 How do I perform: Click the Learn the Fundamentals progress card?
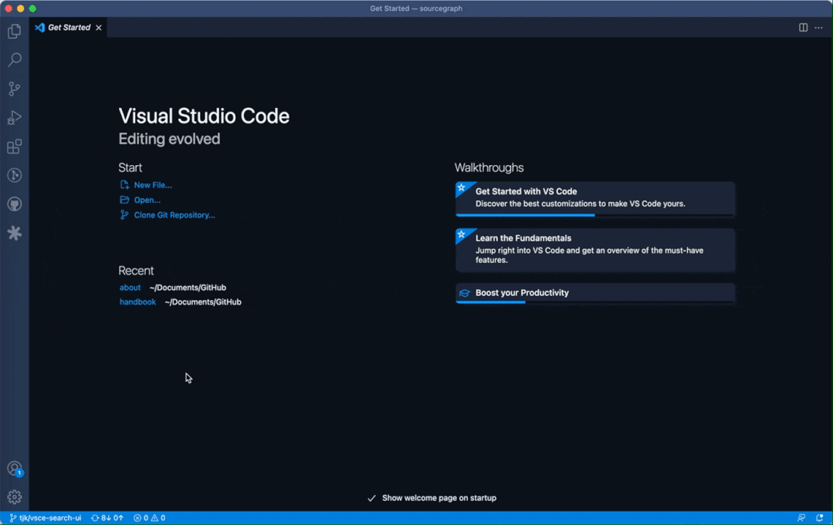point(594,249)
